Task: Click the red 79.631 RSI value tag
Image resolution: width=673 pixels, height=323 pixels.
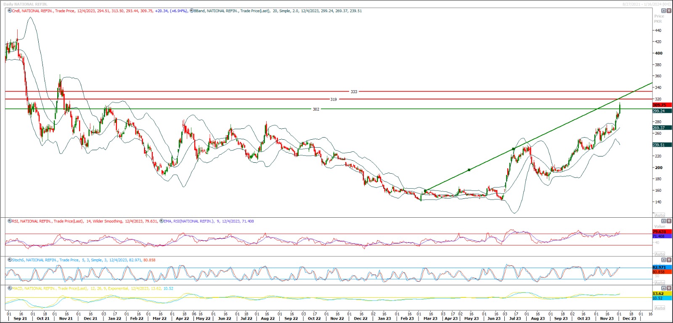Action: (662, 232)
